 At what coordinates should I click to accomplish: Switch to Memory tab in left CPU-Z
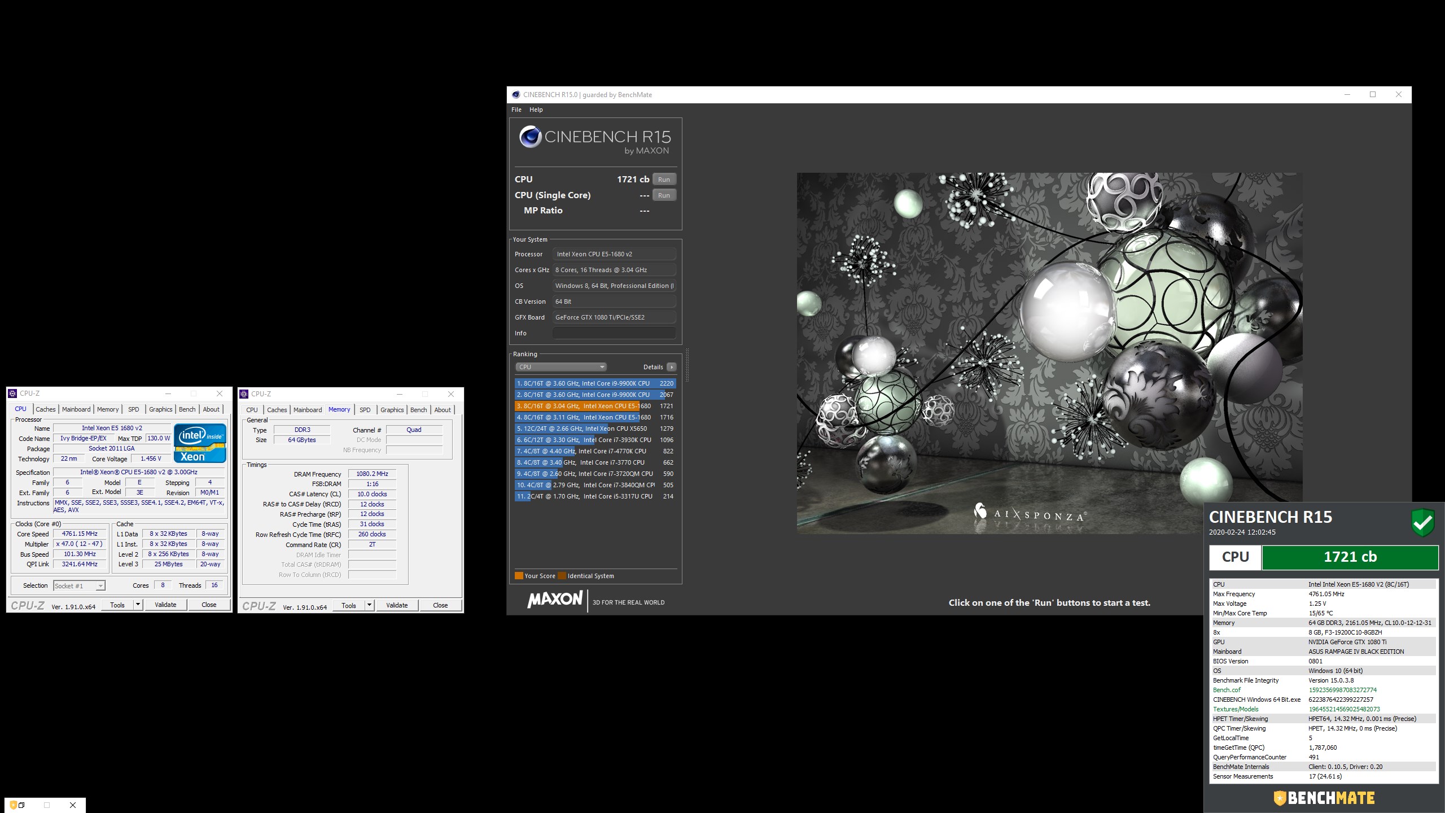coord(108,409)
